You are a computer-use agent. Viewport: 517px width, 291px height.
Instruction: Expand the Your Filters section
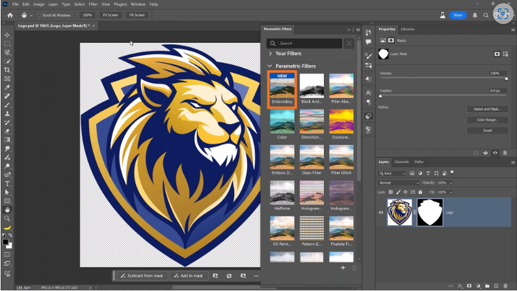[271, 54]
